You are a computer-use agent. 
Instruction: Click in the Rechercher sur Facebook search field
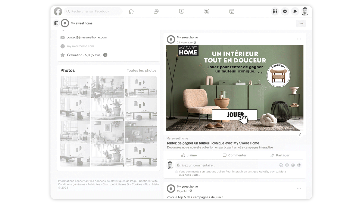point(93,11)
